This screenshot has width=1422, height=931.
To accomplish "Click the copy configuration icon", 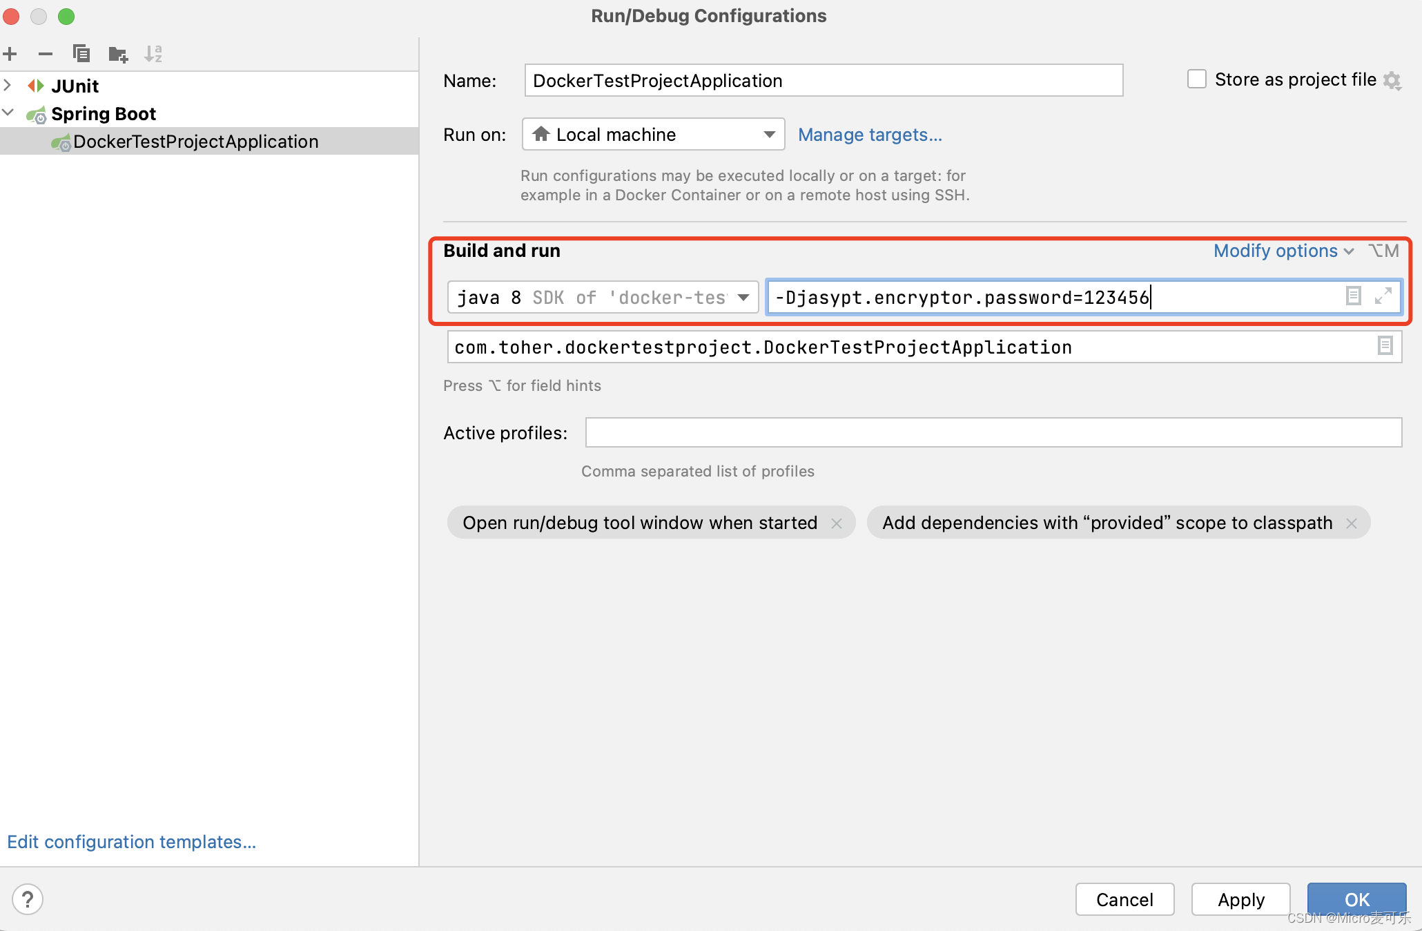I will pos(81,52).
